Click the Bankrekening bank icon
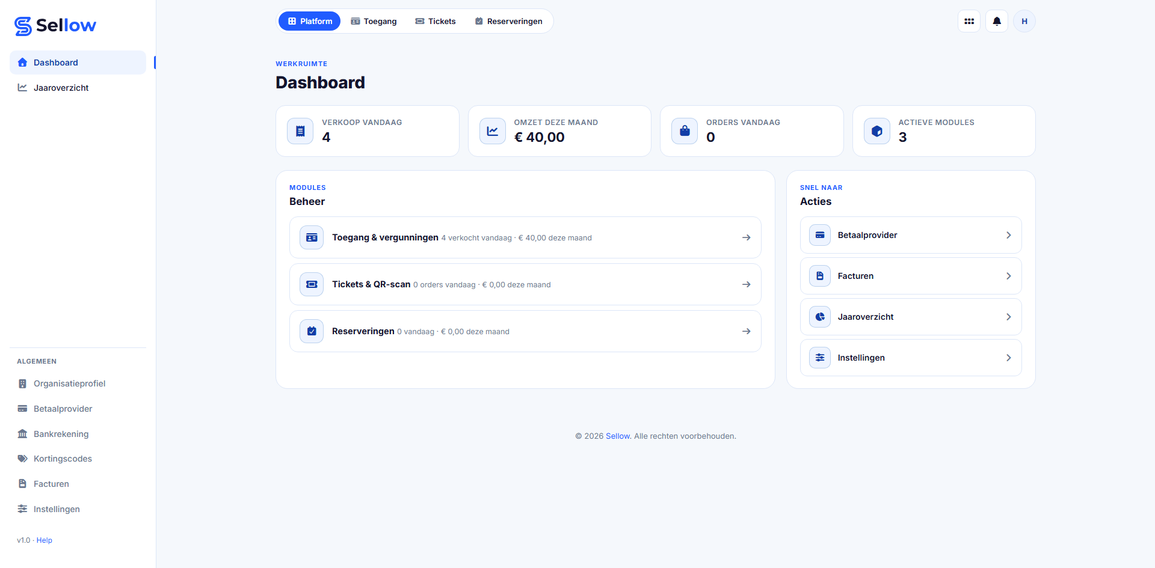1155x568 pixels. [22, 434]
